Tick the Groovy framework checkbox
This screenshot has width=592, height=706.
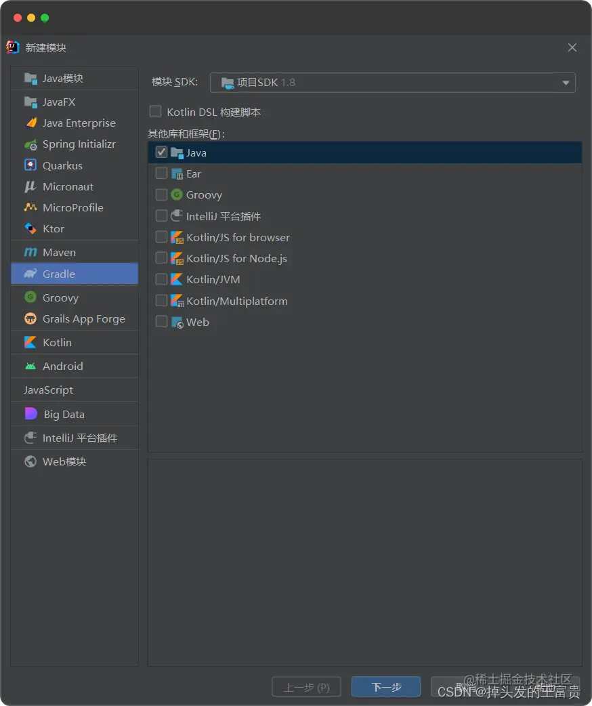tap(161, 194)
